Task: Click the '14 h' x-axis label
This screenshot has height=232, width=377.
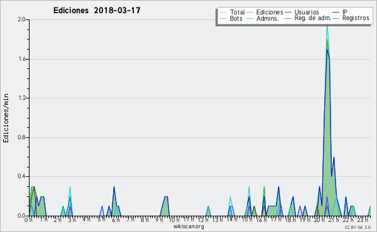Action: pyautogui.click(x=232, y=219)
